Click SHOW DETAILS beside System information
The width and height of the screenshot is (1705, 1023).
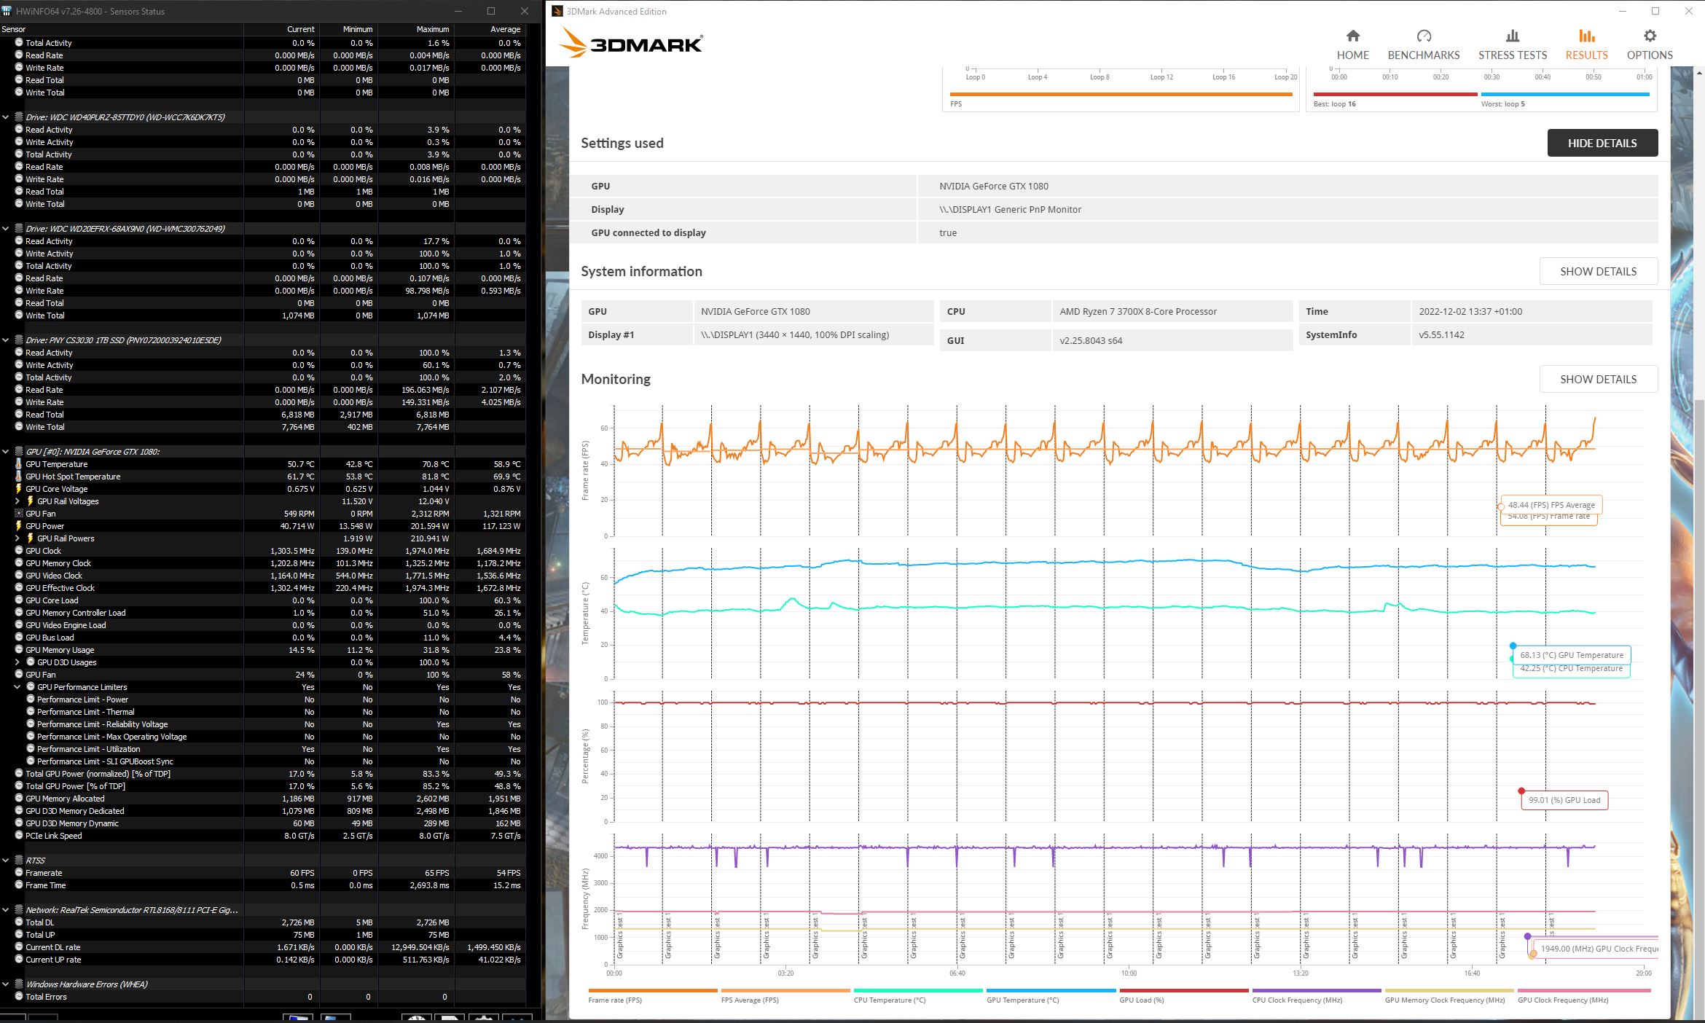[1598, 271]
